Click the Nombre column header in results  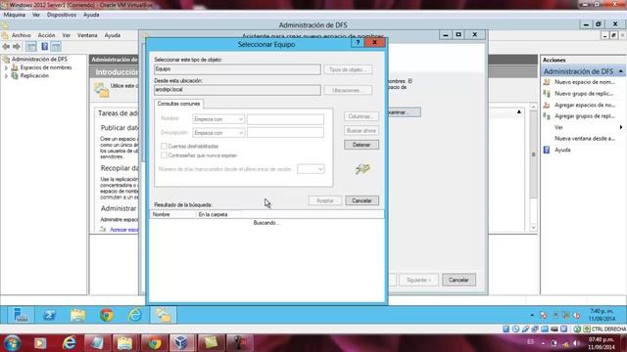click(x=172, y=214)
